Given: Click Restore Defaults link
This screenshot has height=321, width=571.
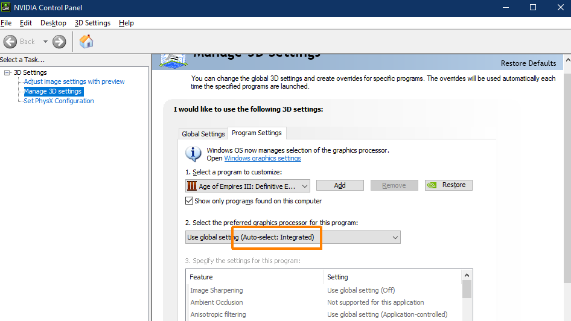Looking at the screenshot, I should point(528,63).
